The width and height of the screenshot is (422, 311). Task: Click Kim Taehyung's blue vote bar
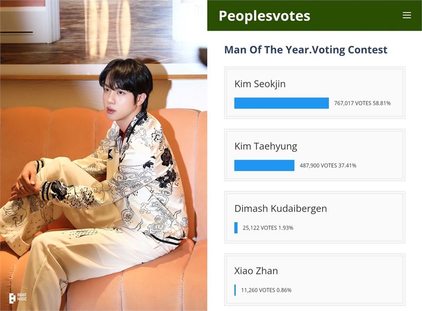[x=264, y=165]
